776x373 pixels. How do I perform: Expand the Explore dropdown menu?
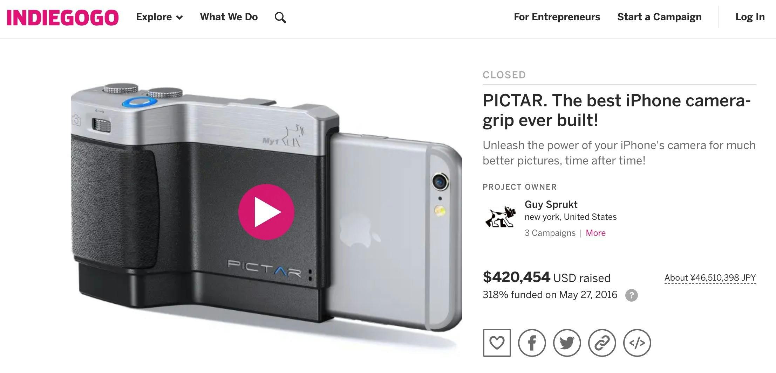click(159, 17)
